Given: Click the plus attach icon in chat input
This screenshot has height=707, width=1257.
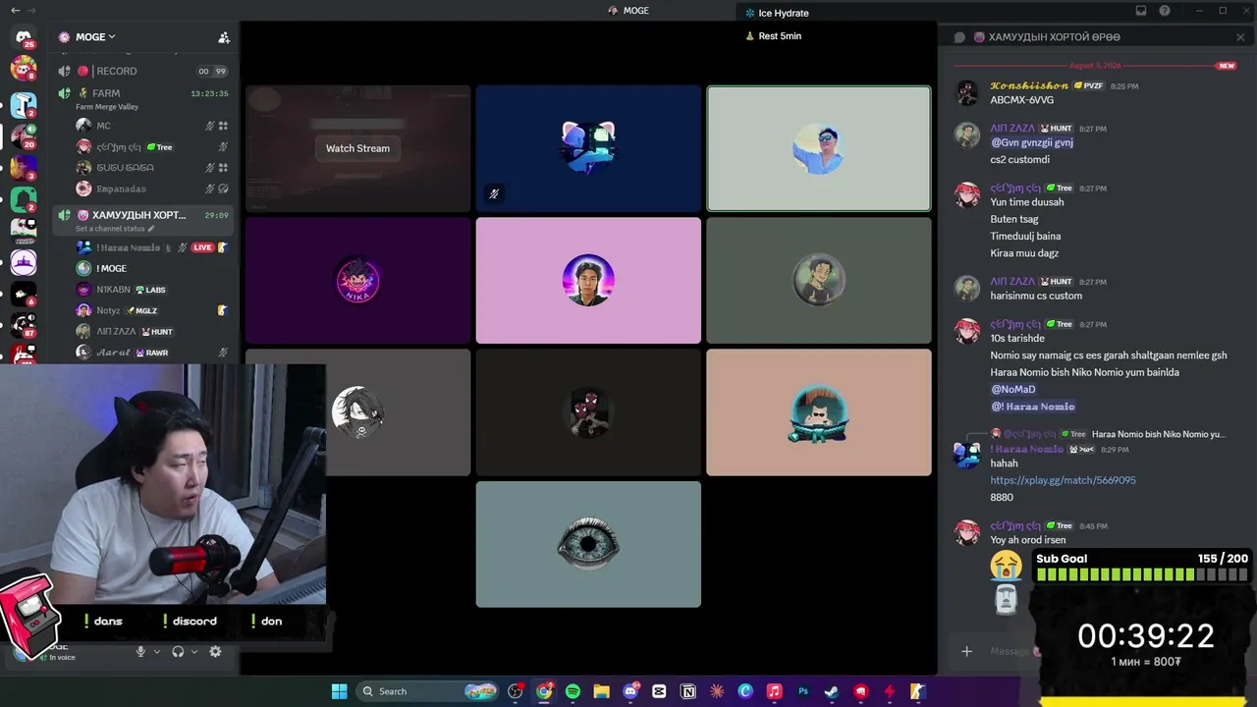Looking at the screenshot, I should pyautogui.click(x=966, y=651).
